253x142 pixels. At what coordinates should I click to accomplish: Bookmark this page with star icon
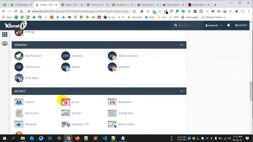[x=134, y=11]
